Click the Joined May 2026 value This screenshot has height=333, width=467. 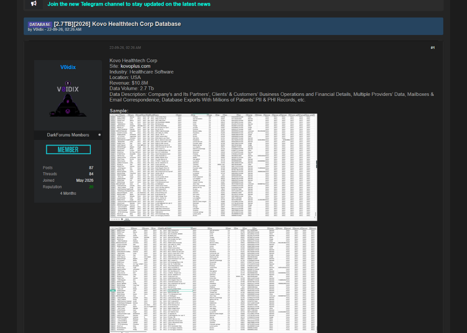coord(85,181)
